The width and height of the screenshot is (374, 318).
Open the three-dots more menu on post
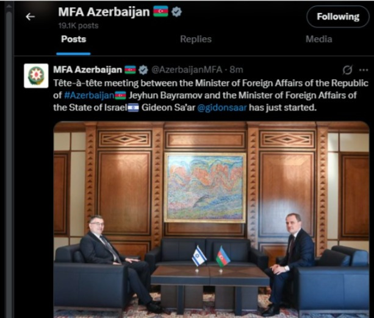click(363, 70)
